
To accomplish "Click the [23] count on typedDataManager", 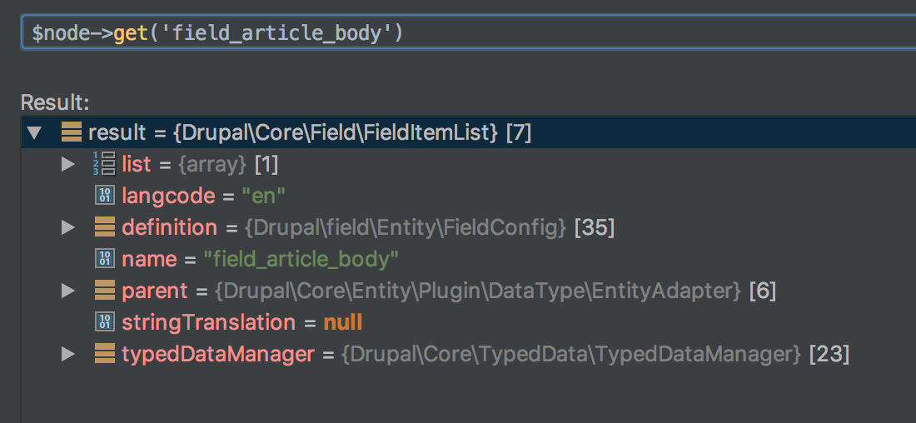I will [829, 354].
